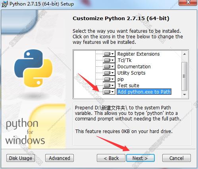Select the pip feature label
198x169 pixels.
point(121,79)
